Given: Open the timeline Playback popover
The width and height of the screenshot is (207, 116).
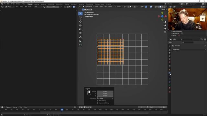Looking at the screenshot, I should (x=9, y=107).
